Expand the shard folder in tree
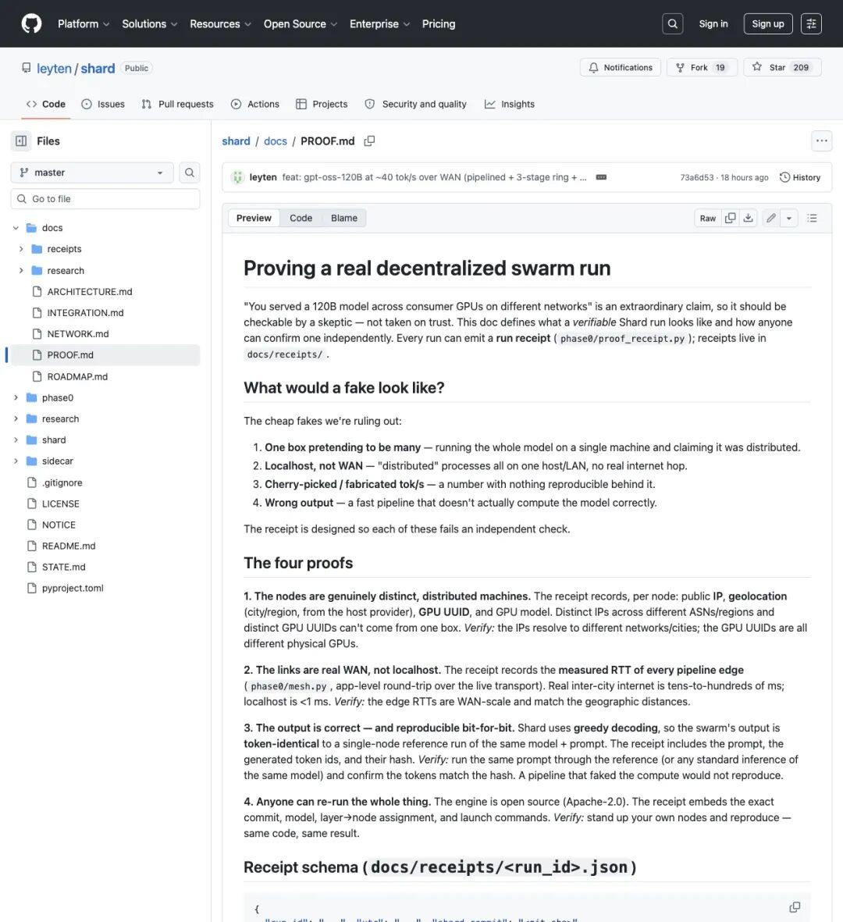The width and height of the screenshot is (843, 922). pyautogui.click(x=16, y=440)
